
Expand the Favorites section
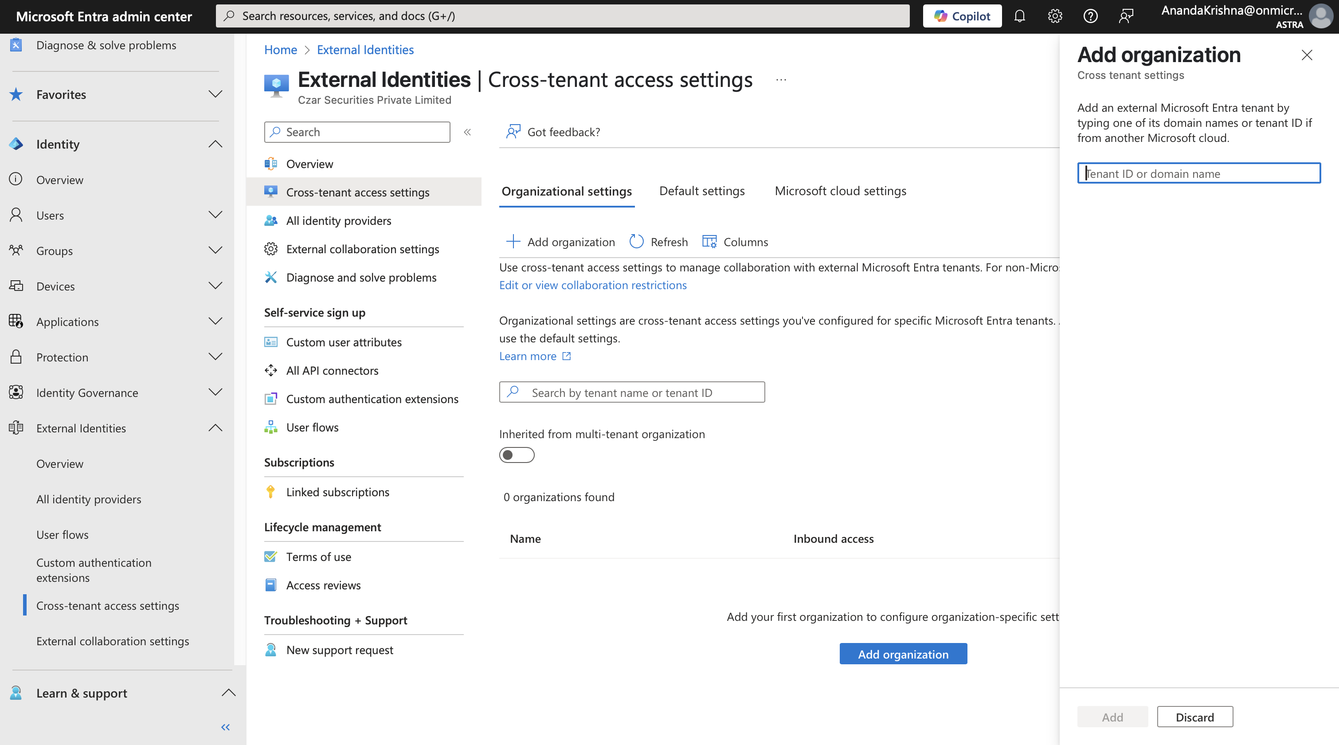215,94
